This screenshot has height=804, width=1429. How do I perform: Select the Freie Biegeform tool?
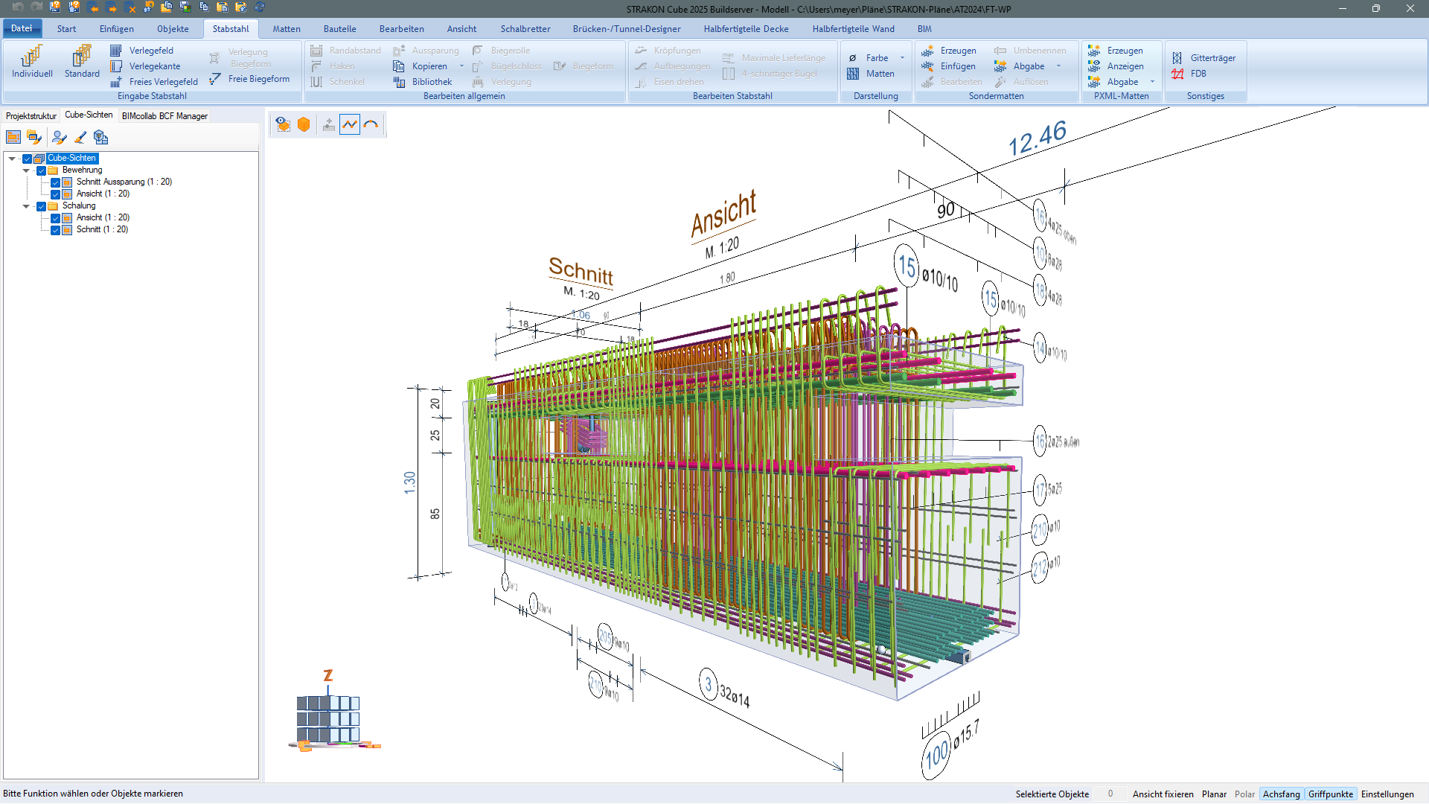pos(250,79)
